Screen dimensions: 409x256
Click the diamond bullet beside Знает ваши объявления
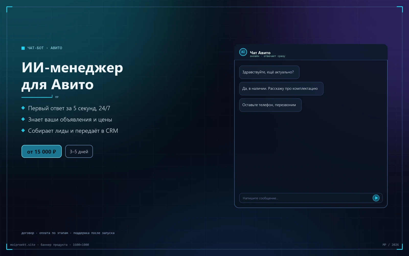[23, 119]
